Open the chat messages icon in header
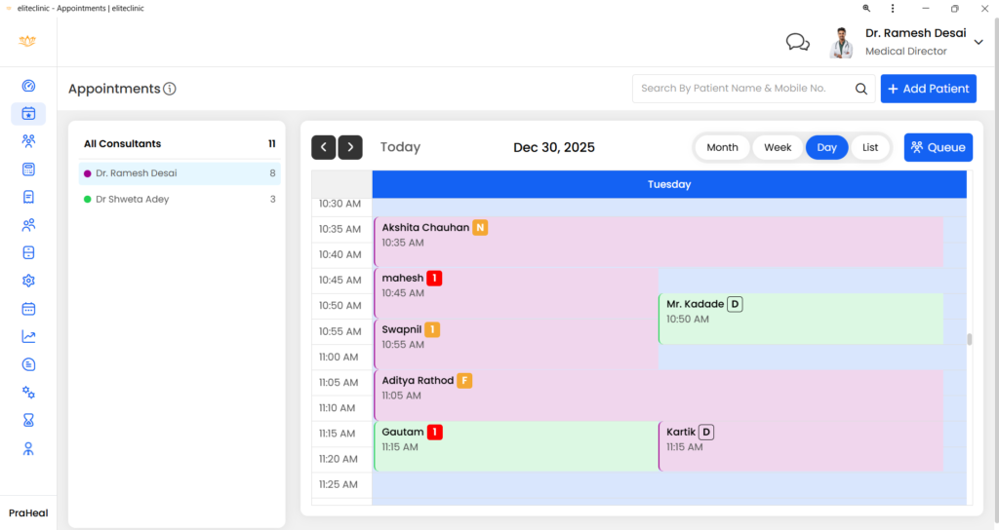 [x=798, y=42]
